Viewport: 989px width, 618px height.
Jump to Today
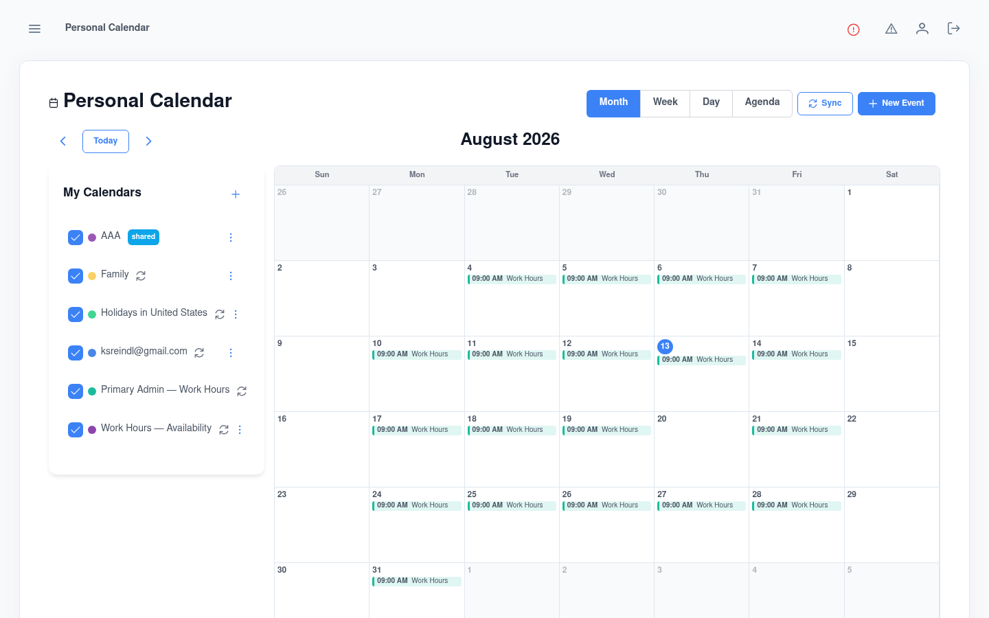click(x=106, y=141)
